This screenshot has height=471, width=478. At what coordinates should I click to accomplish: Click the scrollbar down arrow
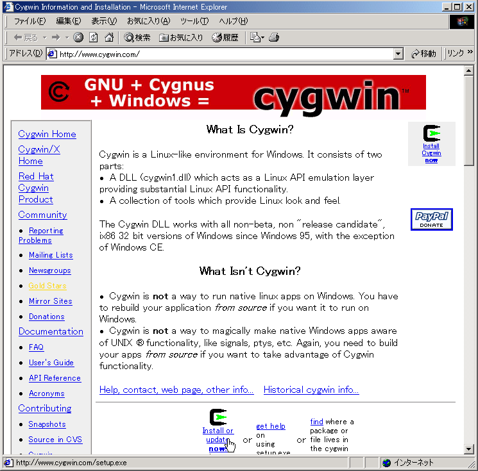468,449
